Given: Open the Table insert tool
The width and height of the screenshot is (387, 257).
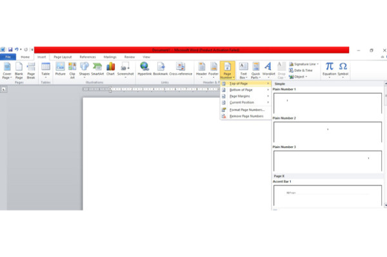Looking at the screenshot, I should (x=45, y=70).
